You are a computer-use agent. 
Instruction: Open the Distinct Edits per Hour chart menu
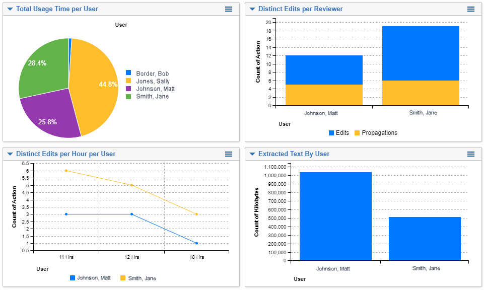(228, 154)
